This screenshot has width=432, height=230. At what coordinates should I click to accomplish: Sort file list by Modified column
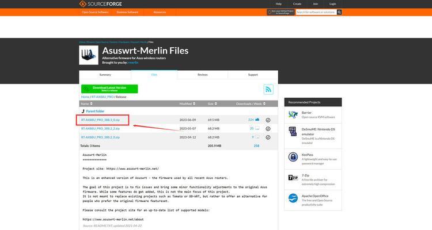187,103
